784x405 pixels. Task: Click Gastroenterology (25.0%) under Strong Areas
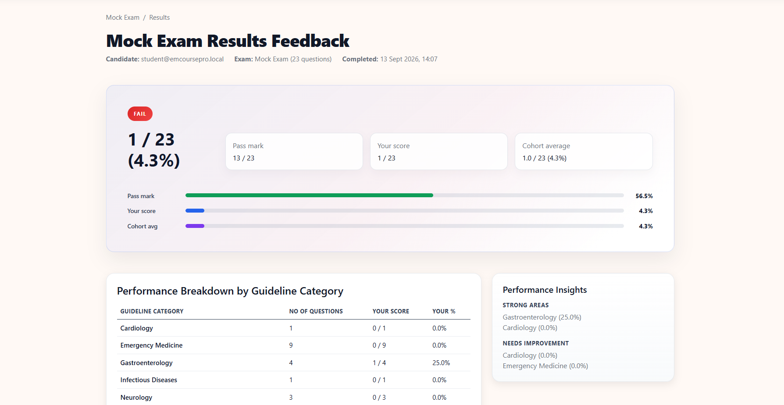[x=542, y=317]
